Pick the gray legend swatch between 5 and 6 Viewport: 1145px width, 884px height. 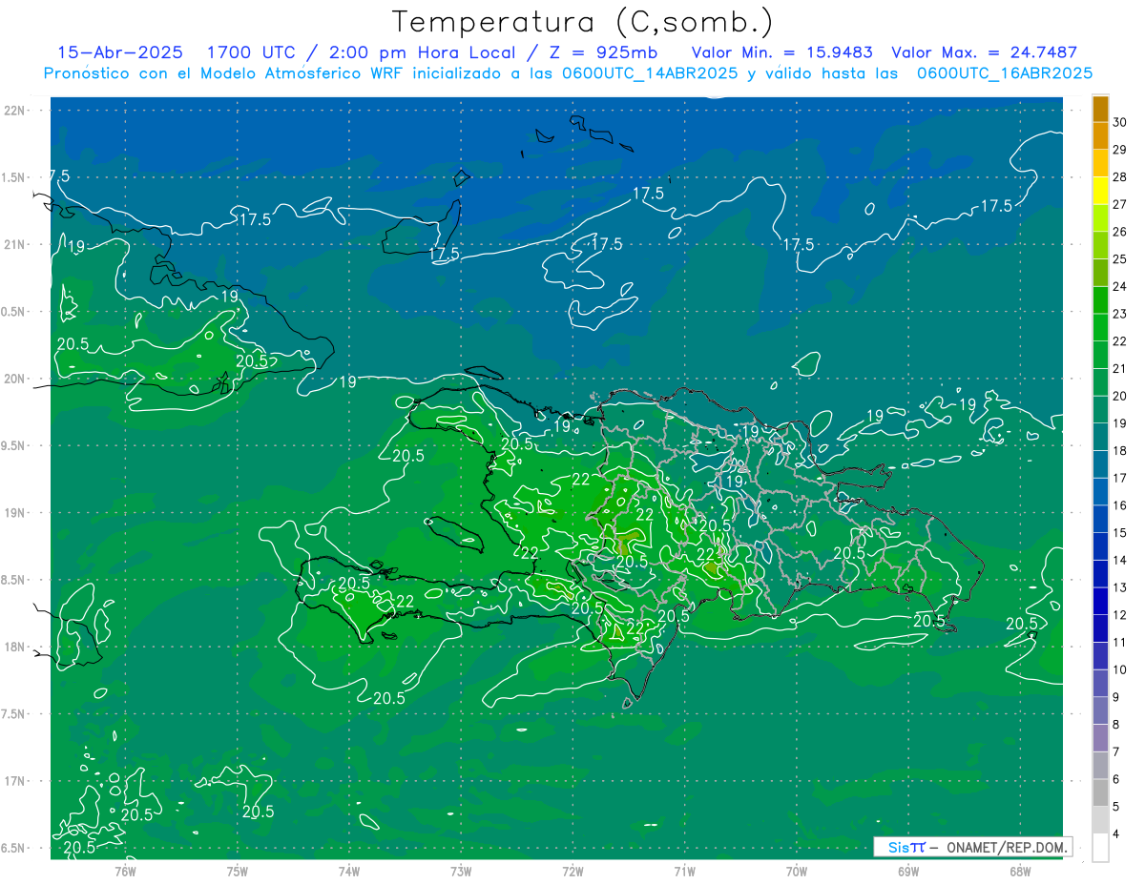coord(1100,792)
